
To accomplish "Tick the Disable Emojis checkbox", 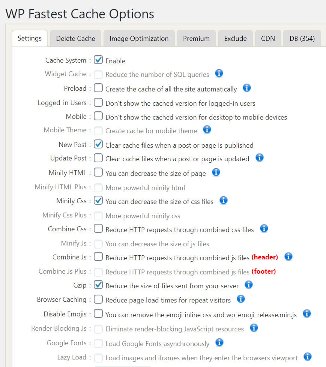I will pos(98,314).
